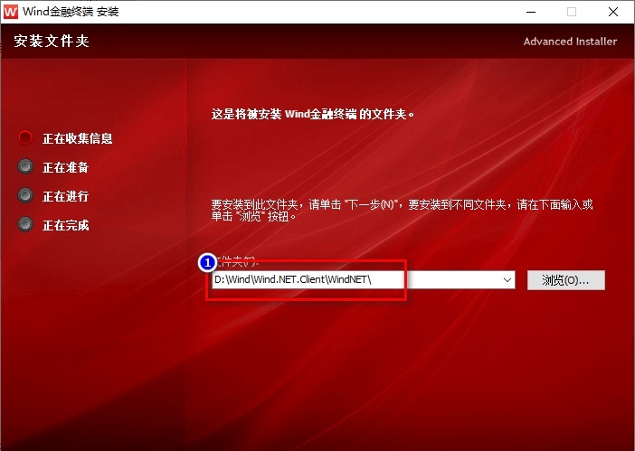Click the disabled maximize window button
The height and width of the screenshot is (451, 635).
[571, 13]
